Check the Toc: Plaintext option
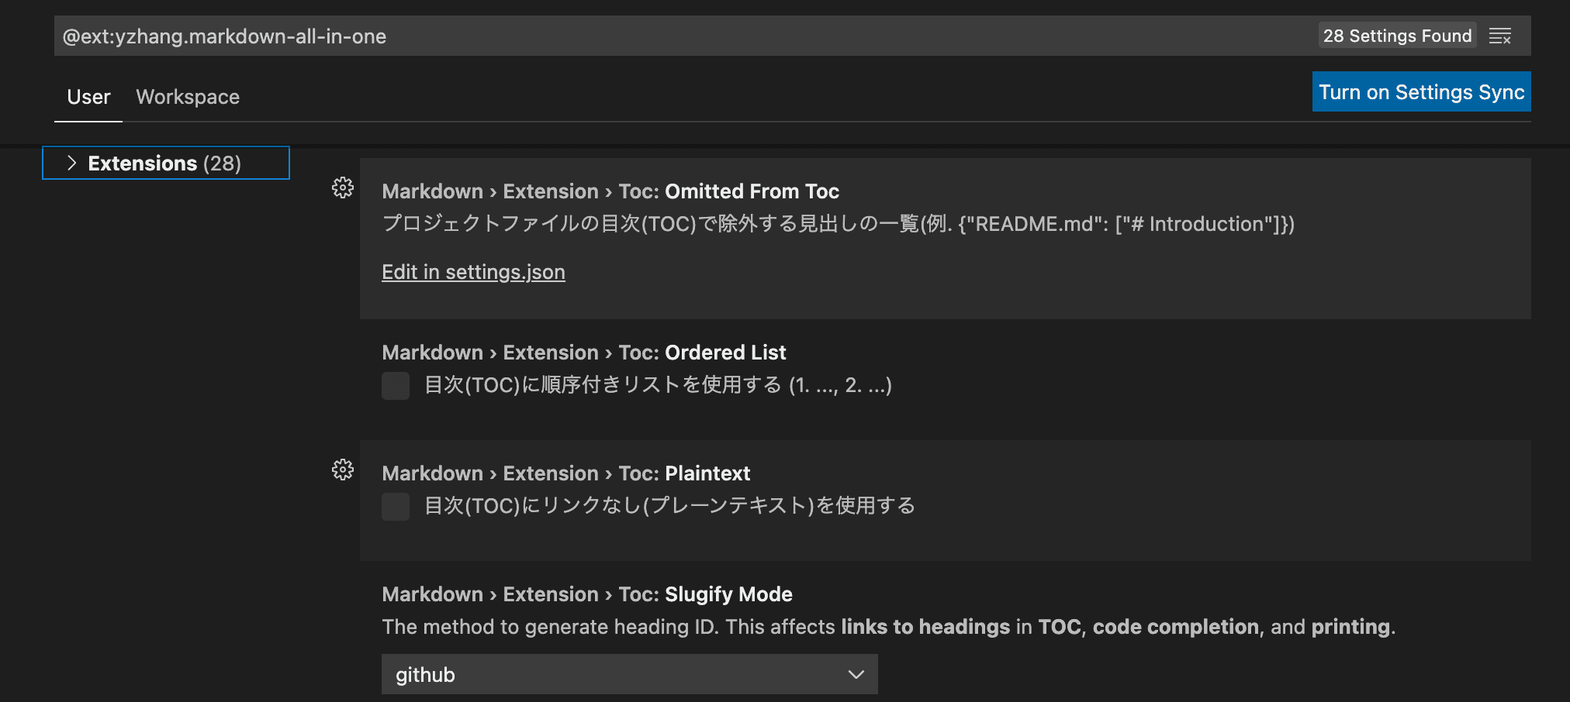 pyautogui.click(x=395, y=507)
